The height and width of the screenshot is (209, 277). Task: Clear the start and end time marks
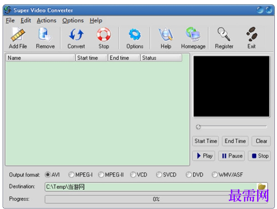[x=261, y=141]
